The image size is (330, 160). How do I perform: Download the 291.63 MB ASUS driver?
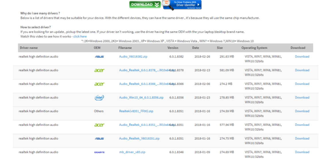tap(302, 56)
